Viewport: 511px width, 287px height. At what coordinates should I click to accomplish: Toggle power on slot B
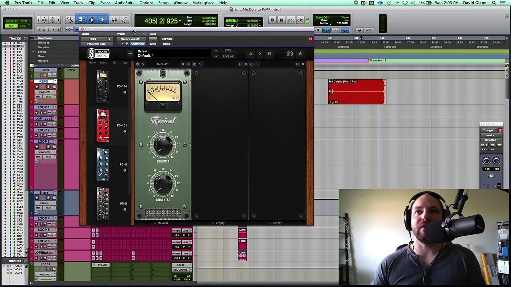point(194,64)
